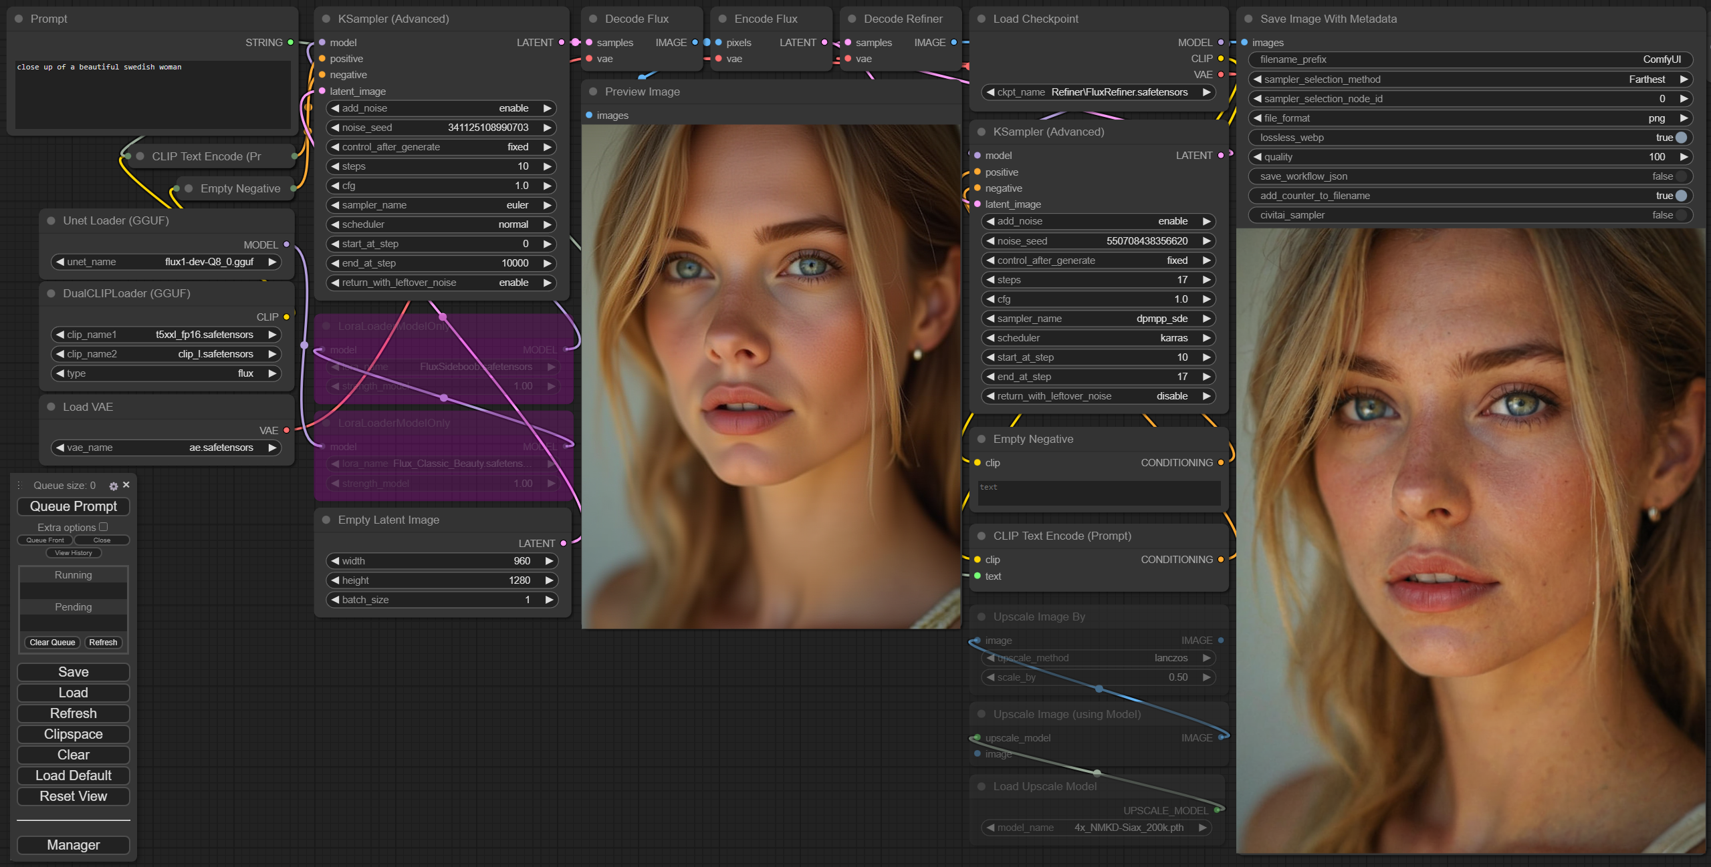Close the queue panel with X
Screen dimensions: 1711x867
[x=126, y=485]
